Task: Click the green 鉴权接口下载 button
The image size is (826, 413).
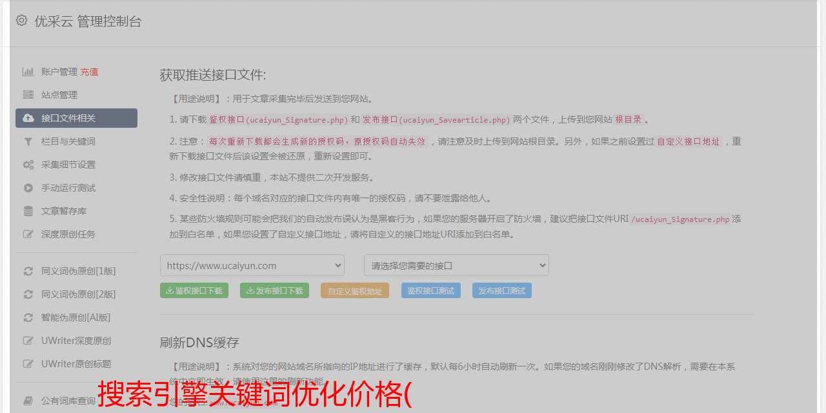Action: coord(194,290)
